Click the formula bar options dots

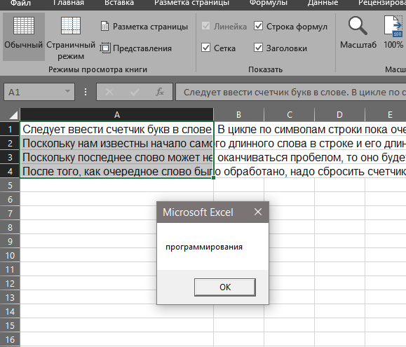click(86, 92)
